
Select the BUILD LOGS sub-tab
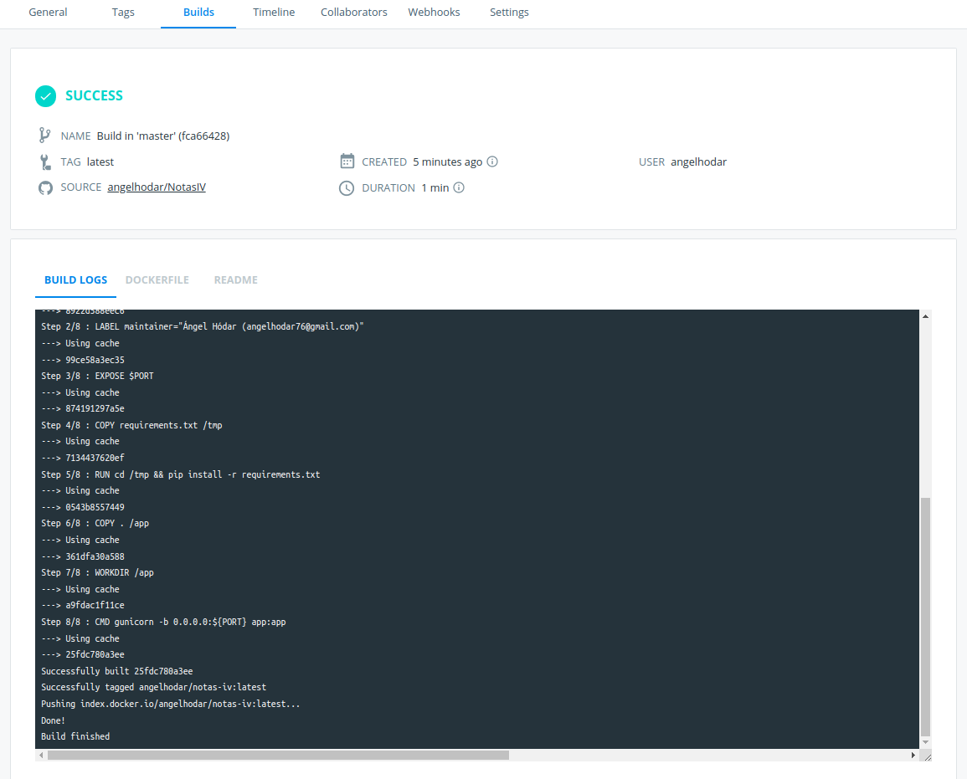click(76, 279)
